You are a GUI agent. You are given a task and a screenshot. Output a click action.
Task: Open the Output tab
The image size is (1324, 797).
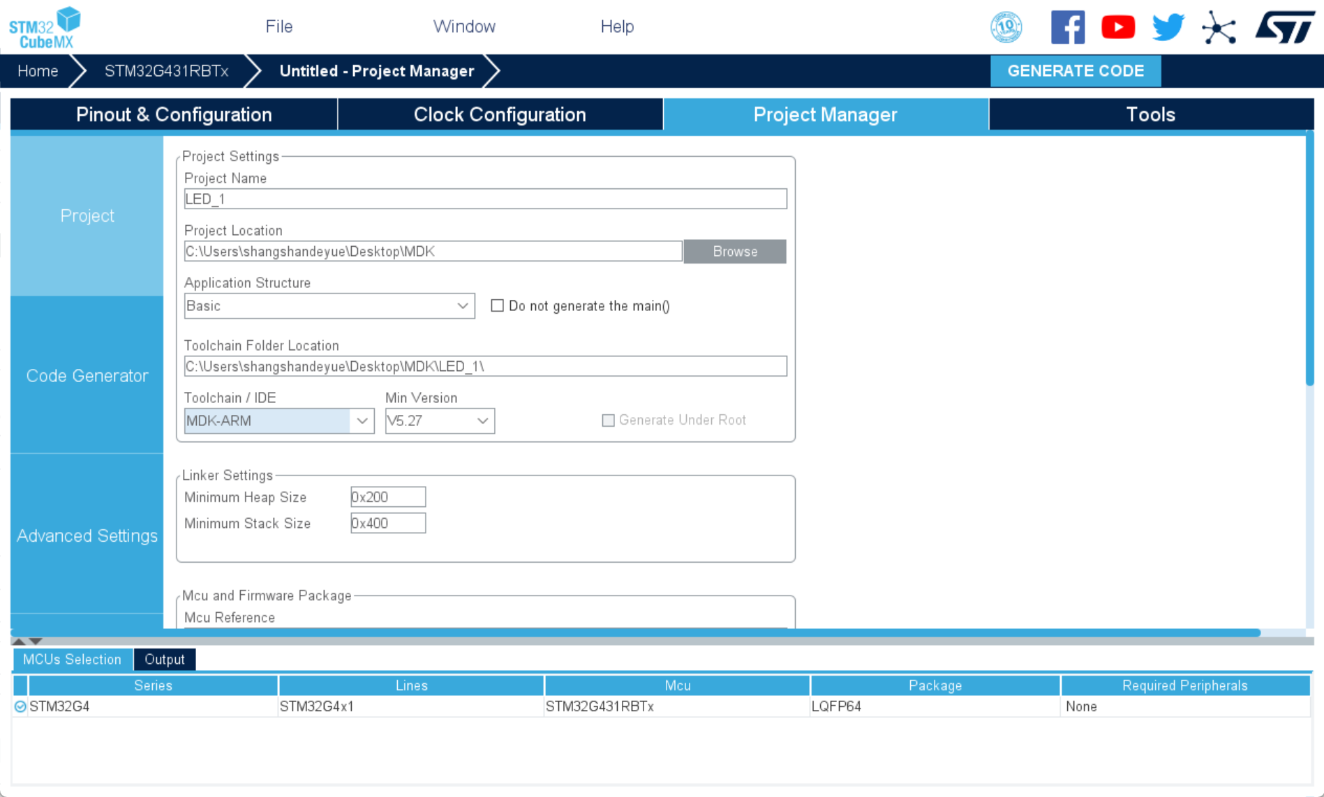coord(165,659)
